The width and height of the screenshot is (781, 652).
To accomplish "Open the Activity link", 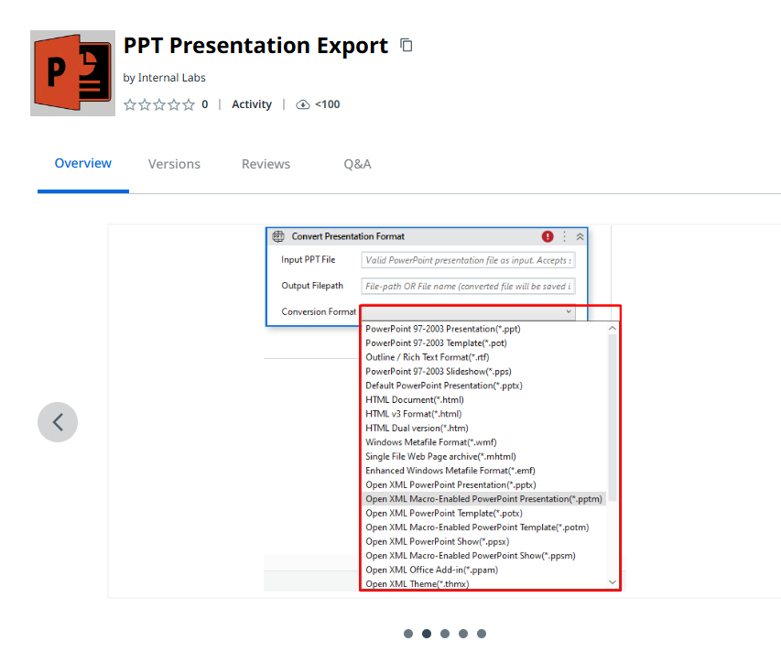I will point(252,104).
